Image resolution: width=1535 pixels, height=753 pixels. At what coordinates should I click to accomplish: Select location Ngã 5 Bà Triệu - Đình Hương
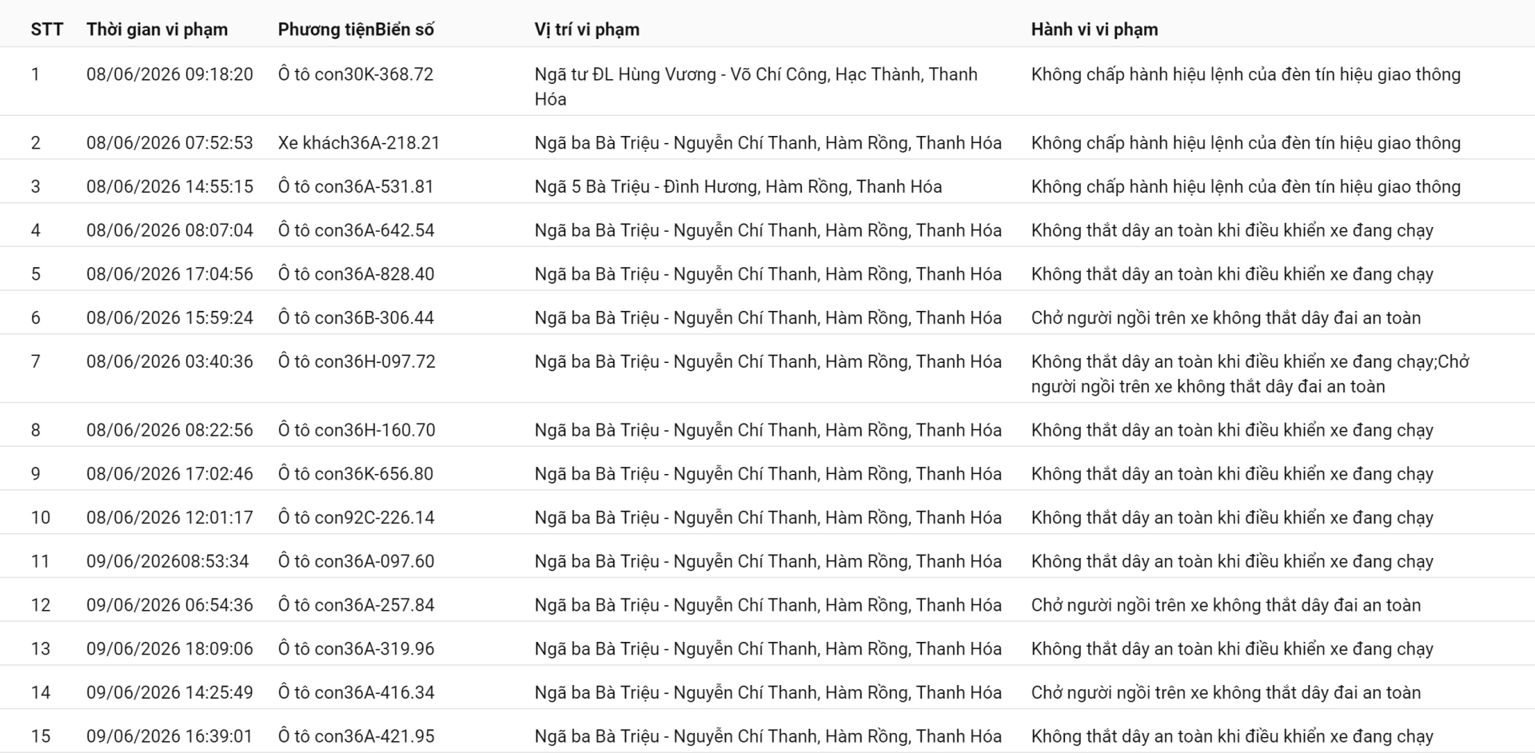738,187
